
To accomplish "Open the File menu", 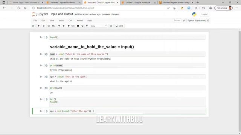I will [x=35, y=21].
